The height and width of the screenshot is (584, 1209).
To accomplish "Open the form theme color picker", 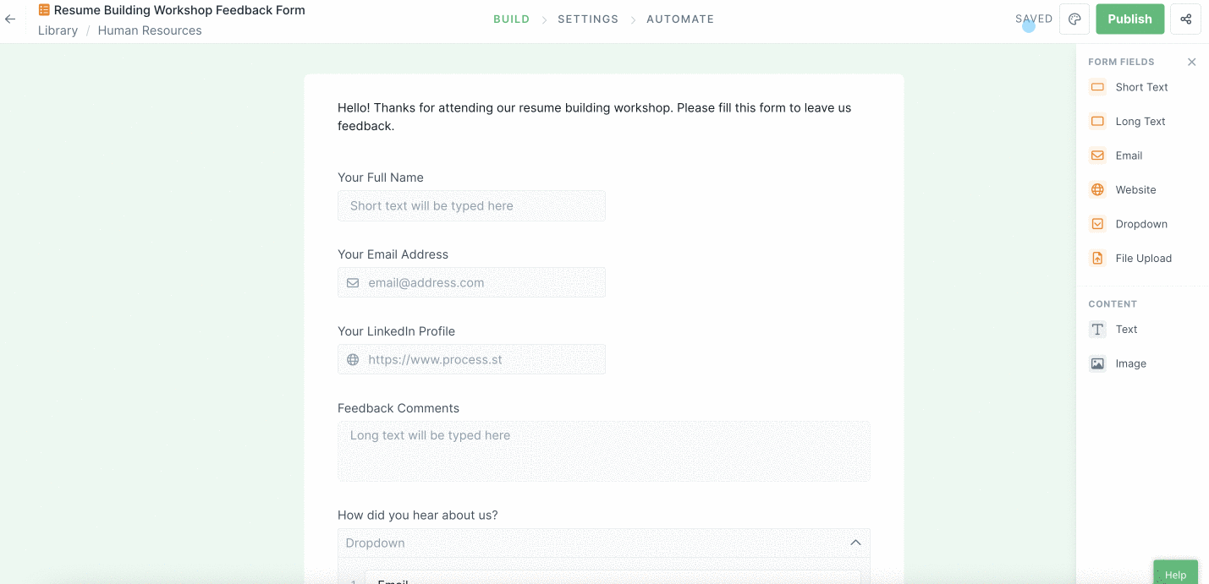I will pos(1074,19).
